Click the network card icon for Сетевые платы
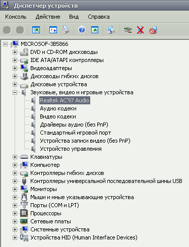The image size is (189, 247). point(24,221)
